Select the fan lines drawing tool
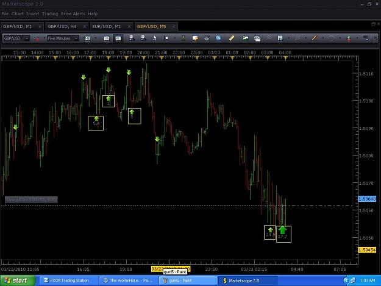Image resolution: width=381 pixels, height=286 pixels. [x=297, y=38]
